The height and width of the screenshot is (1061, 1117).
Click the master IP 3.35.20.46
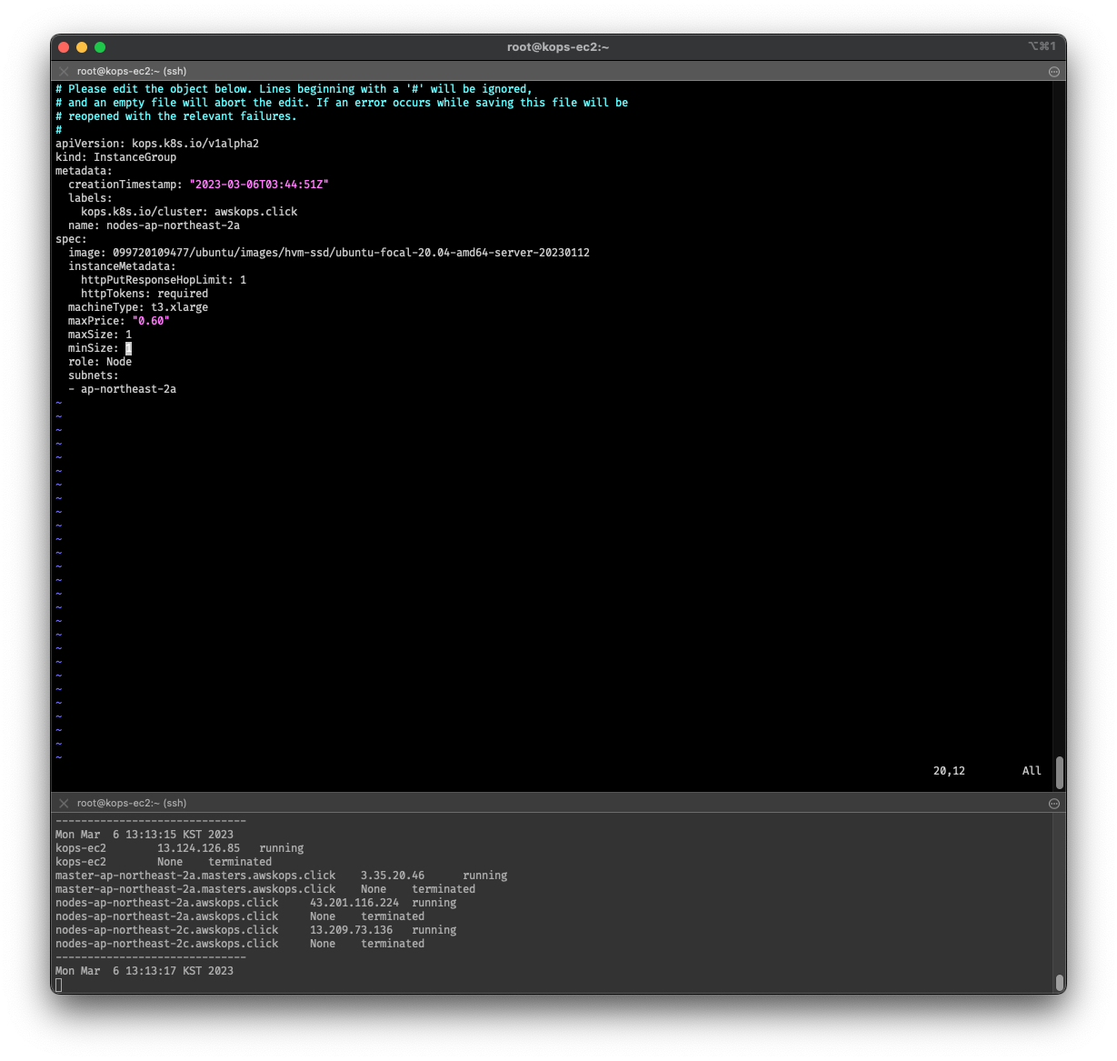[393, 876]
